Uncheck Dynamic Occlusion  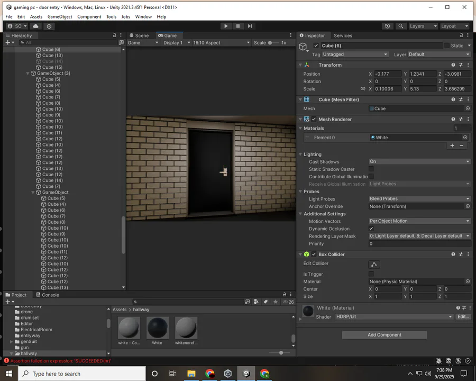click(371, 229)
